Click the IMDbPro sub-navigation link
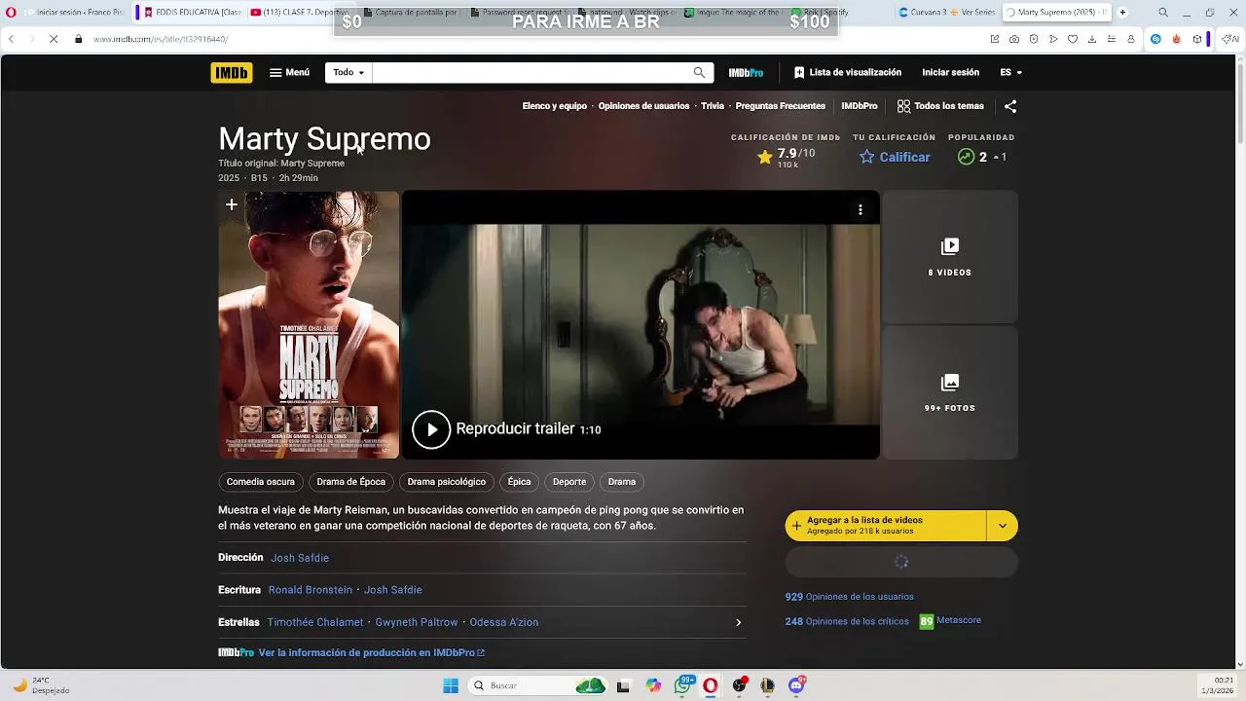1246x701 pixels. [x=860, y=106]
